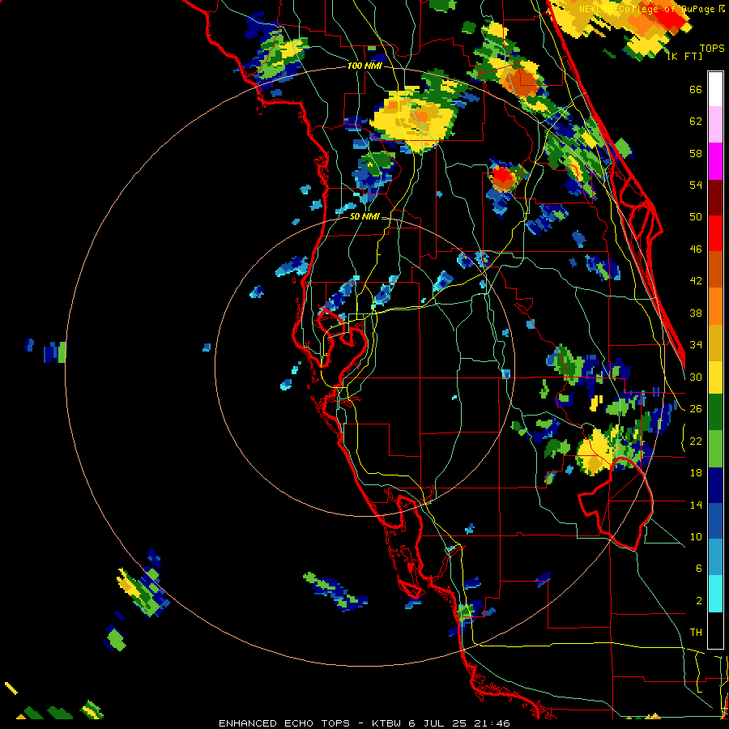Select the "NEXLAB-College of DuPage" header text
The image size is (729, 729).
tap(648, 9)
